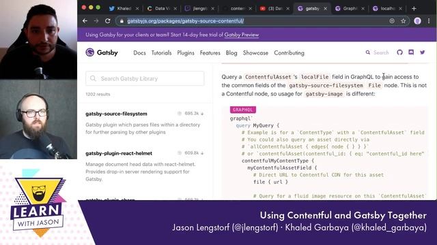Click the magnifier icon beside Search
The height and width of the screenshot is (245, 437).
tap(368, 52)
